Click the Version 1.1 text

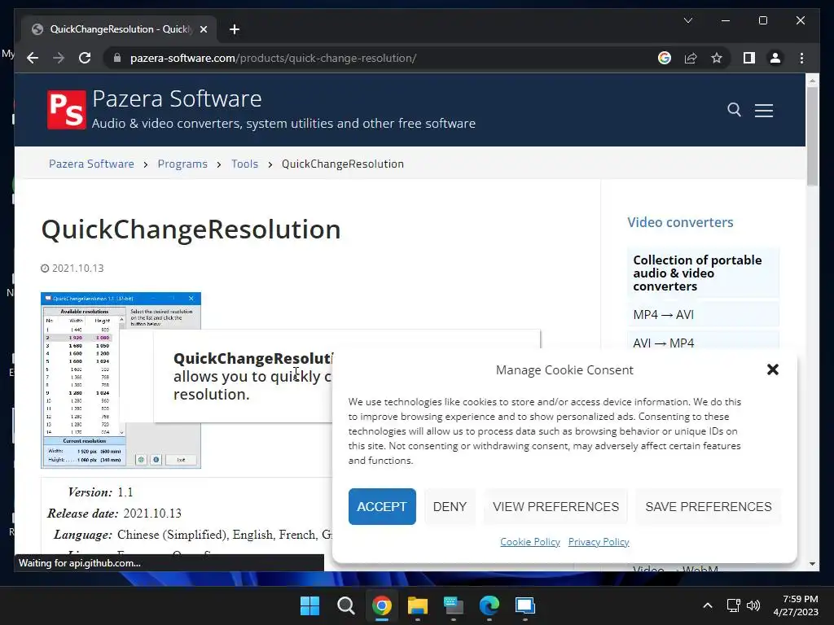(x=100, y=492)
